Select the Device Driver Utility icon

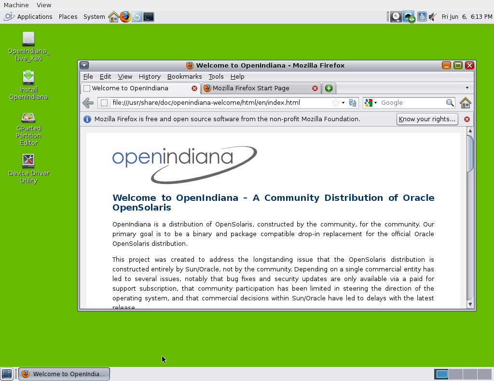[28, 169]
